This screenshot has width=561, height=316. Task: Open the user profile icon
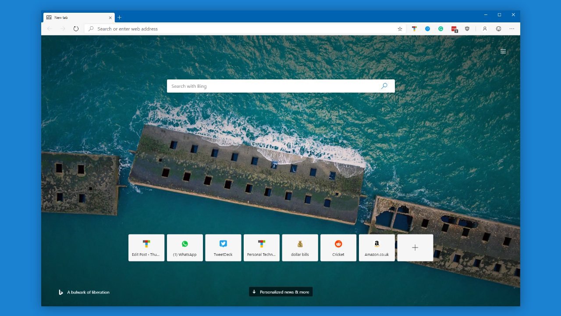485,29
